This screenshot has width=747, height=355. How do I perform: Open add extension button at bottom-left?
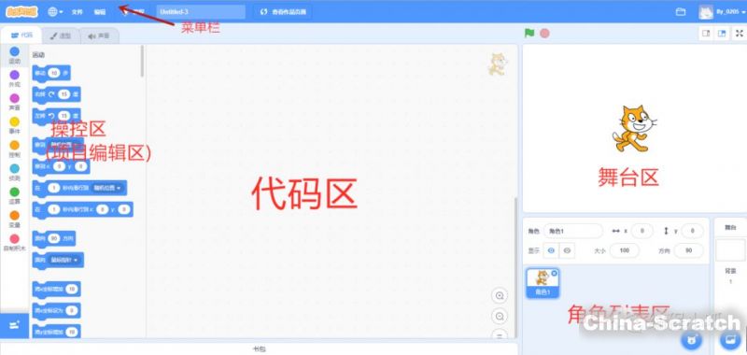coord(14,325)
